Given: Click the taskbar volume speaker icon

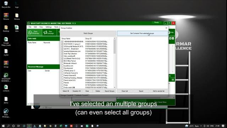Looking at the screenshot, I should (208, 126).
